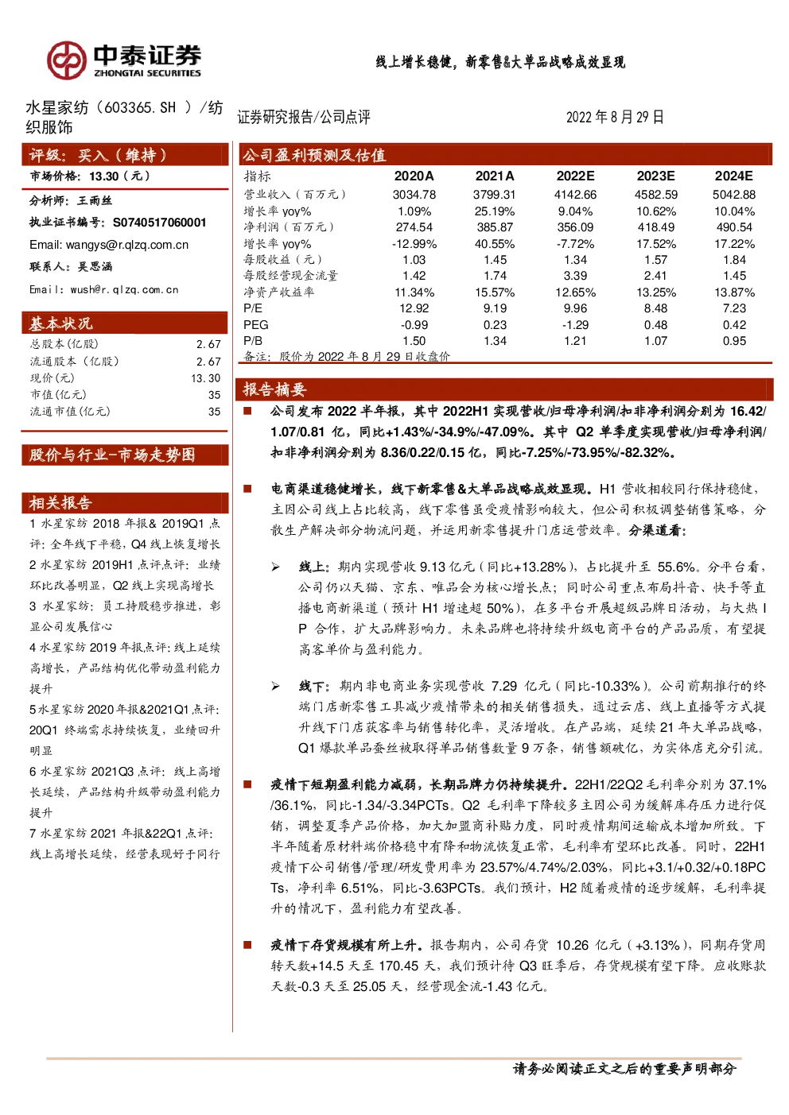The image size is (789, 1115).
Task: Select the 2020A column header
Action: pyautogui.click(x=414, y=176)
